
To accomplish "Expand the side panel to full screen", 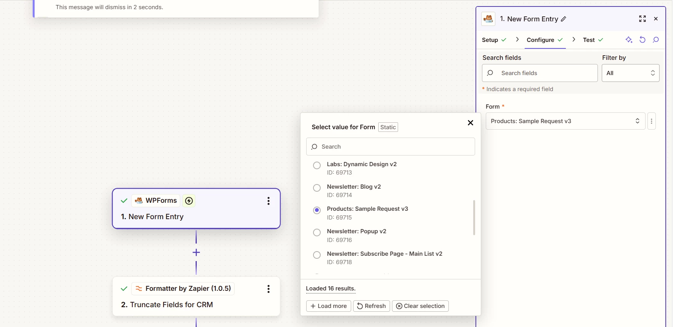I will pos(642,19).
